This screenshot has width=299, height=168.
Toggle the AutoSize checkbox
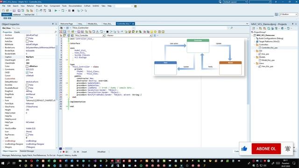tap(27, 42)
